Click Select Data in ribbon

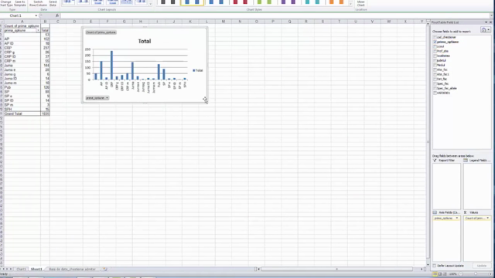53,3
